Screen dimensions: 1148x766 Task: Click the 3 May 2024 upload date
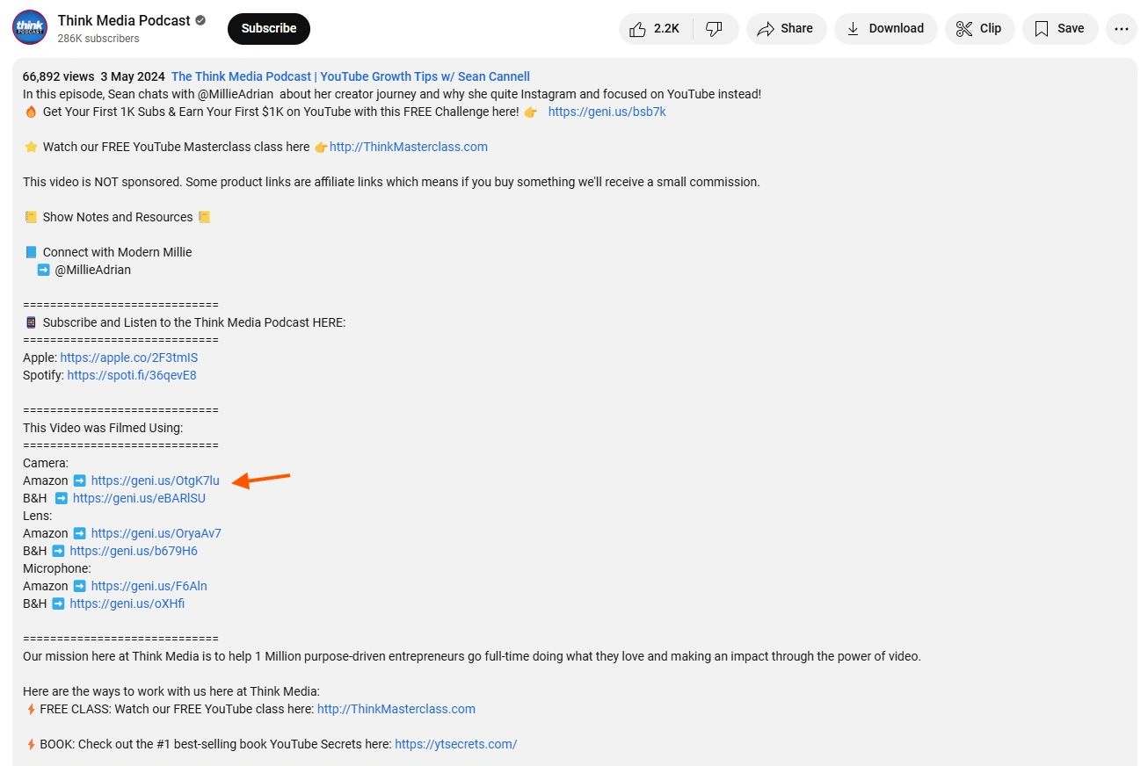[x=132, y=76]
